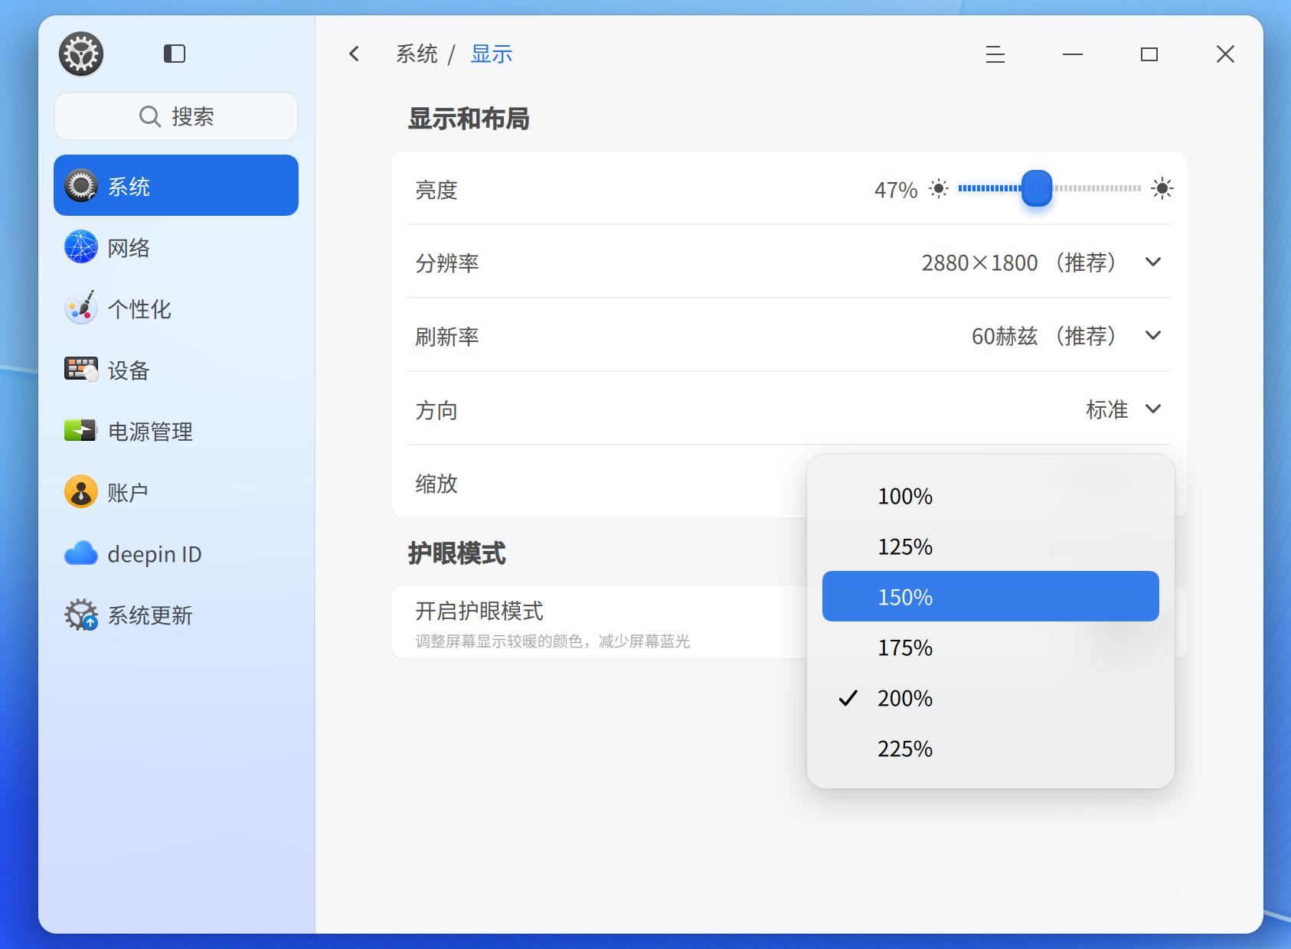Click the brightness slider handle
This screenshot has height=949, width=1291.
point(1037,188)
